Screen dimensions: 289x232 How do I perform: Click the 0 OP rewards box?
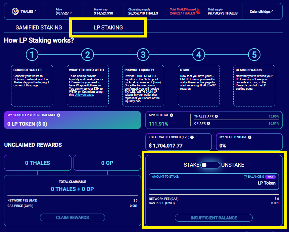tap(107, 163)
